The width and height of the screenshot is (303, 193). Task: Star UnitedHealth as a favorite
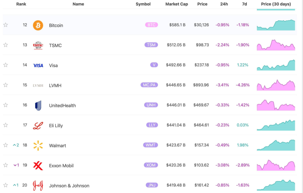click(x=6, y=105)
